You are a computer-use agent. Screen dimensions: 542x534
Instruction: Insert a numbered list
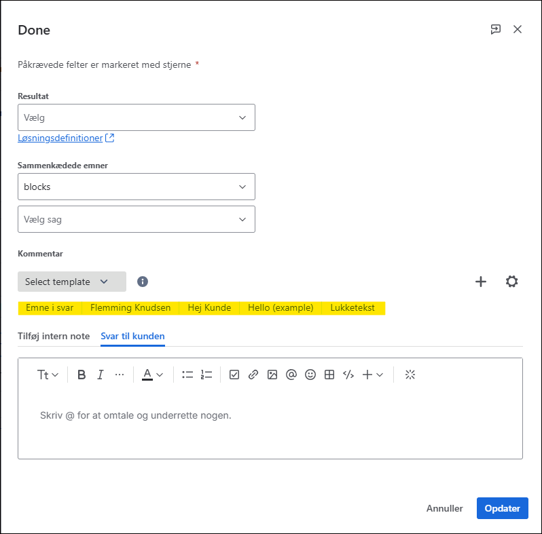click(206, 375)
